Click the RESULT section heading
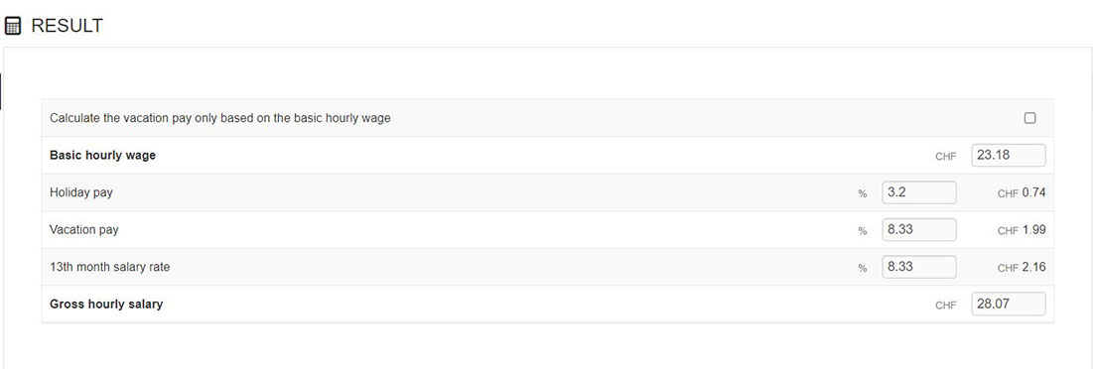This screenshot has width=1093, height=369. pyautogui.click(x=67, y=27)
